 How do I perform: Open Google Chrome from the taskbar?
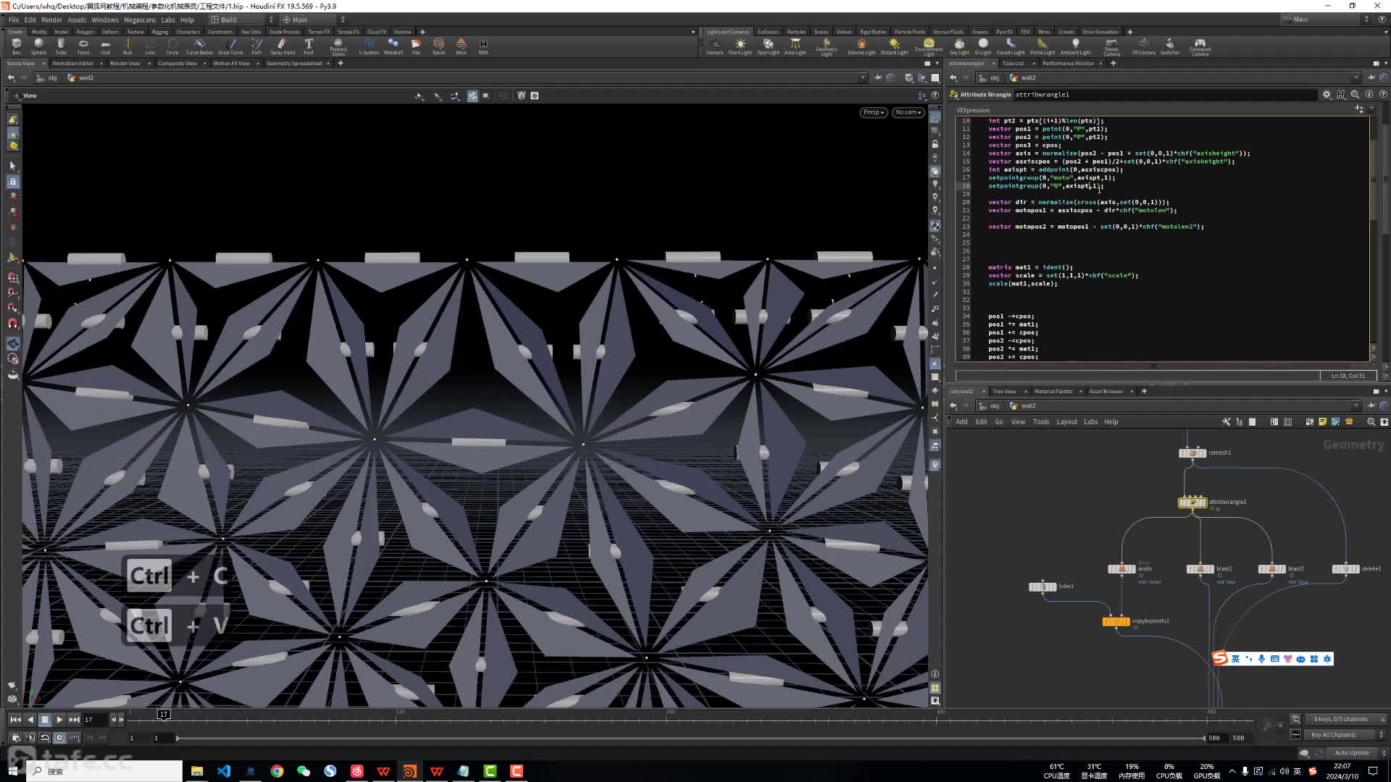click(x=277, y=771)
